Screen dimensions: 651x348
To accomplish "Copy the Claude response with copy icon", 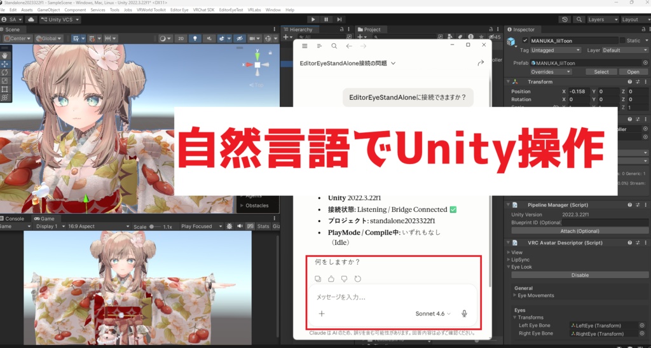I will click(x=318, y=279).
